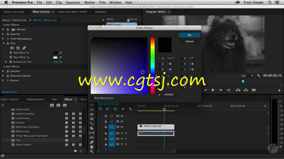
Task: Toggle V2 track output eye
Action: click(x=122, y=121)
